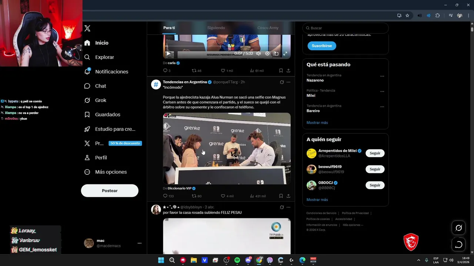This screenshot has width=474, height=266.
Task: Open the Windows Start menu
Action: 161,260
